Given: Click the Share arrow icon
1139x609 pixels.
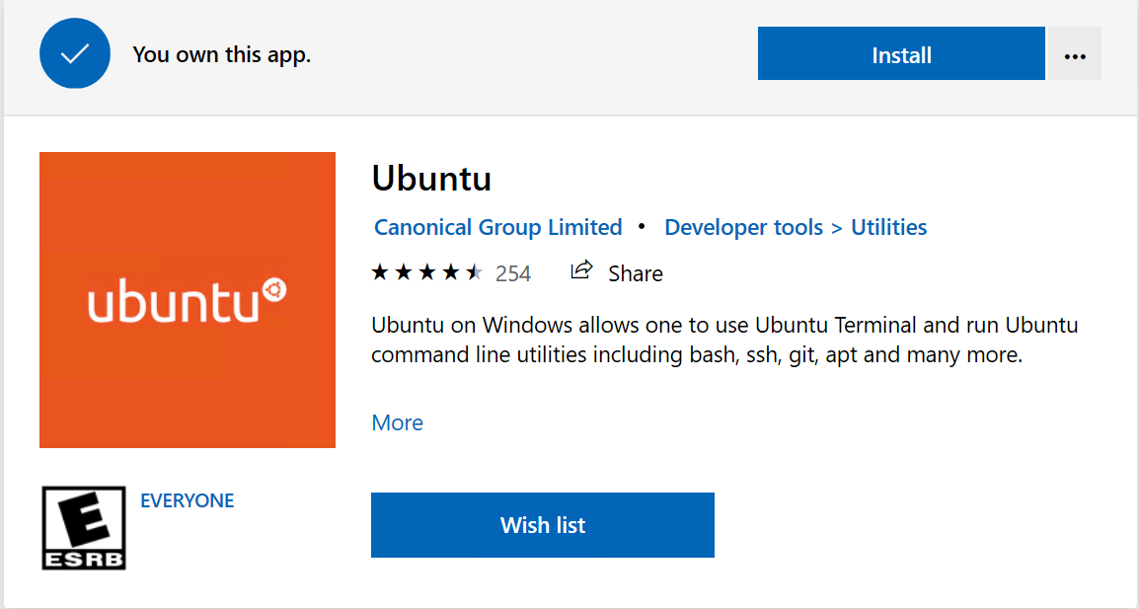Looking at the screenshot, I should (x=581, y=270).
